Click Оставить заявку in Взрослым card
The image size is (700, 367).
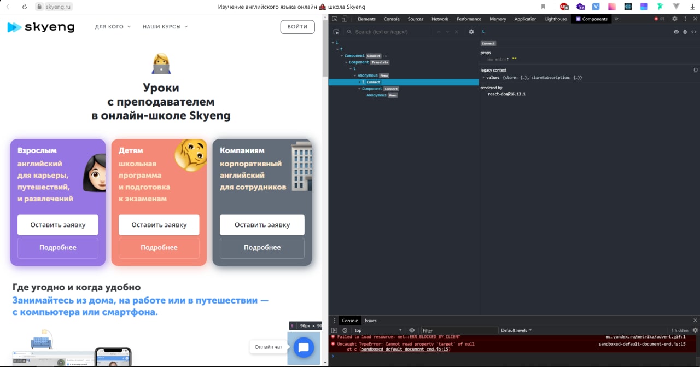58,225
